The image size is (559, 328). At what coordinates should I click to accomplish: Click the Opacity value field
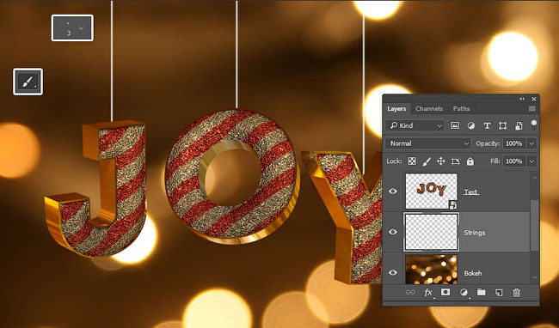point(514,143)
